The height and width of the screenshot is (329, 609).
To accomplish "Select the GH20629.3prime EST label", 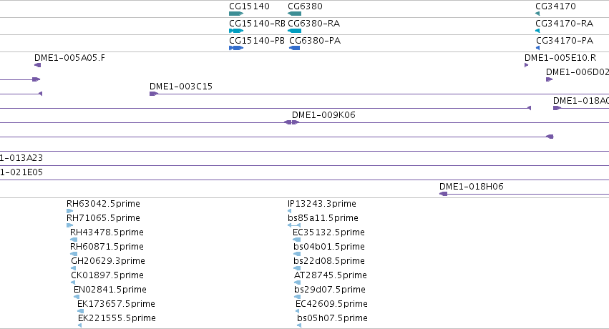I will (x=108, y=261).
